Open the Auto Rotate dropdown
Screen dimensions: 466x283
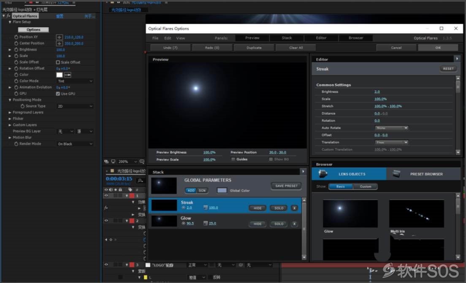(391, 128)
